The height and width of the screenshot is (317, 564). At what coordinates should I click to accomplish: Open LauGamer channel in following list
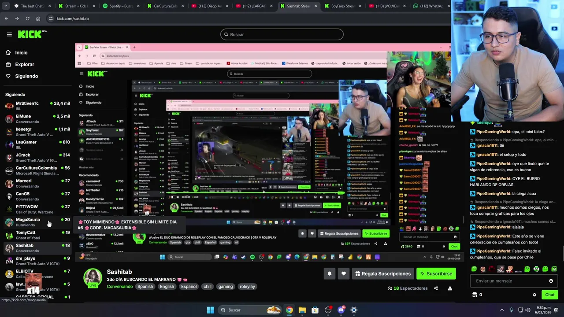(x=37, y=144)
